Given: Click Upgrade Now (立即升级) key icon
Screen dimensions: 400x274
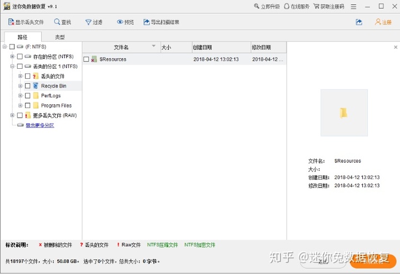Looking at the screenshot, I should (x=257, y=6).
